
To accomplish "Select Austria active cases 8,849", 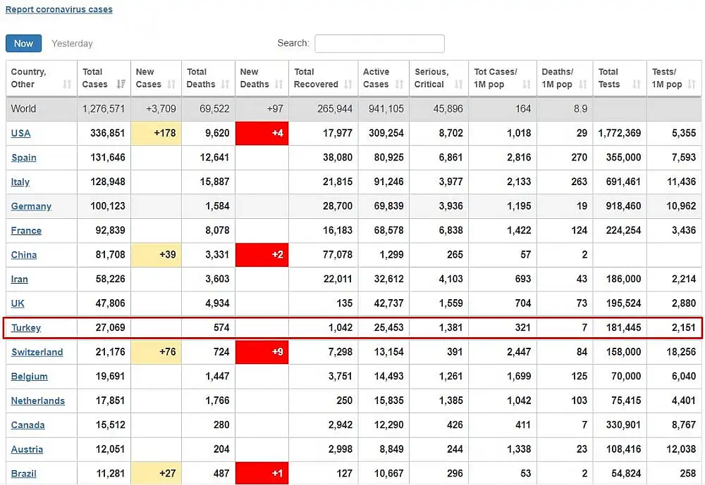I will click(x=391, y=449).
